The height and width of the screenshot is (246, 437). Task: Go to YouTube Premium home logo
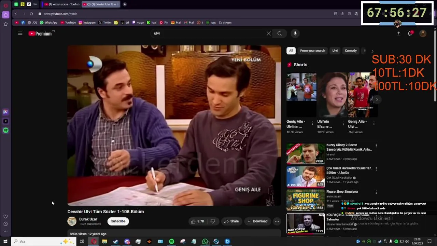coord(40,33)
